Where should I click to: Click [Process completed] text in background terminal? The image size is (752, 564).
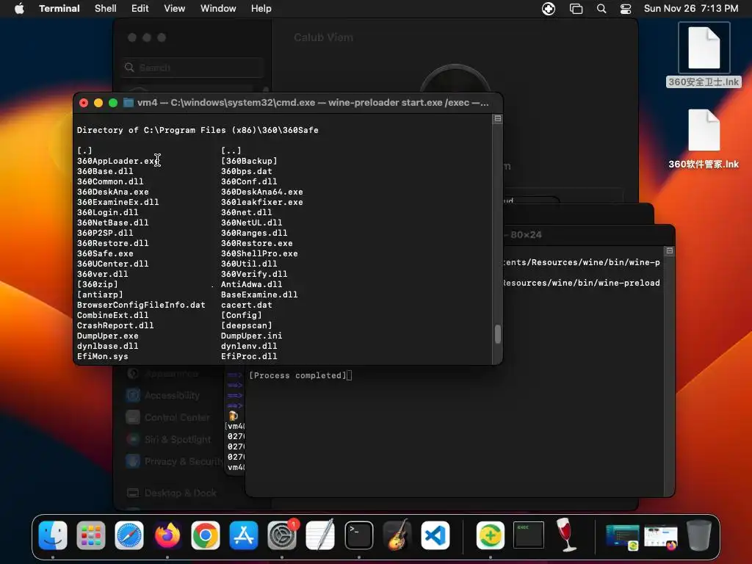[x=297, y=375]
